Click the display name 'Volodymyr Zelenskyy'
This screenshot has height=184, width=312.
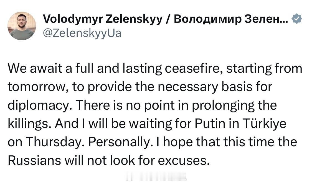coord(102,19)
